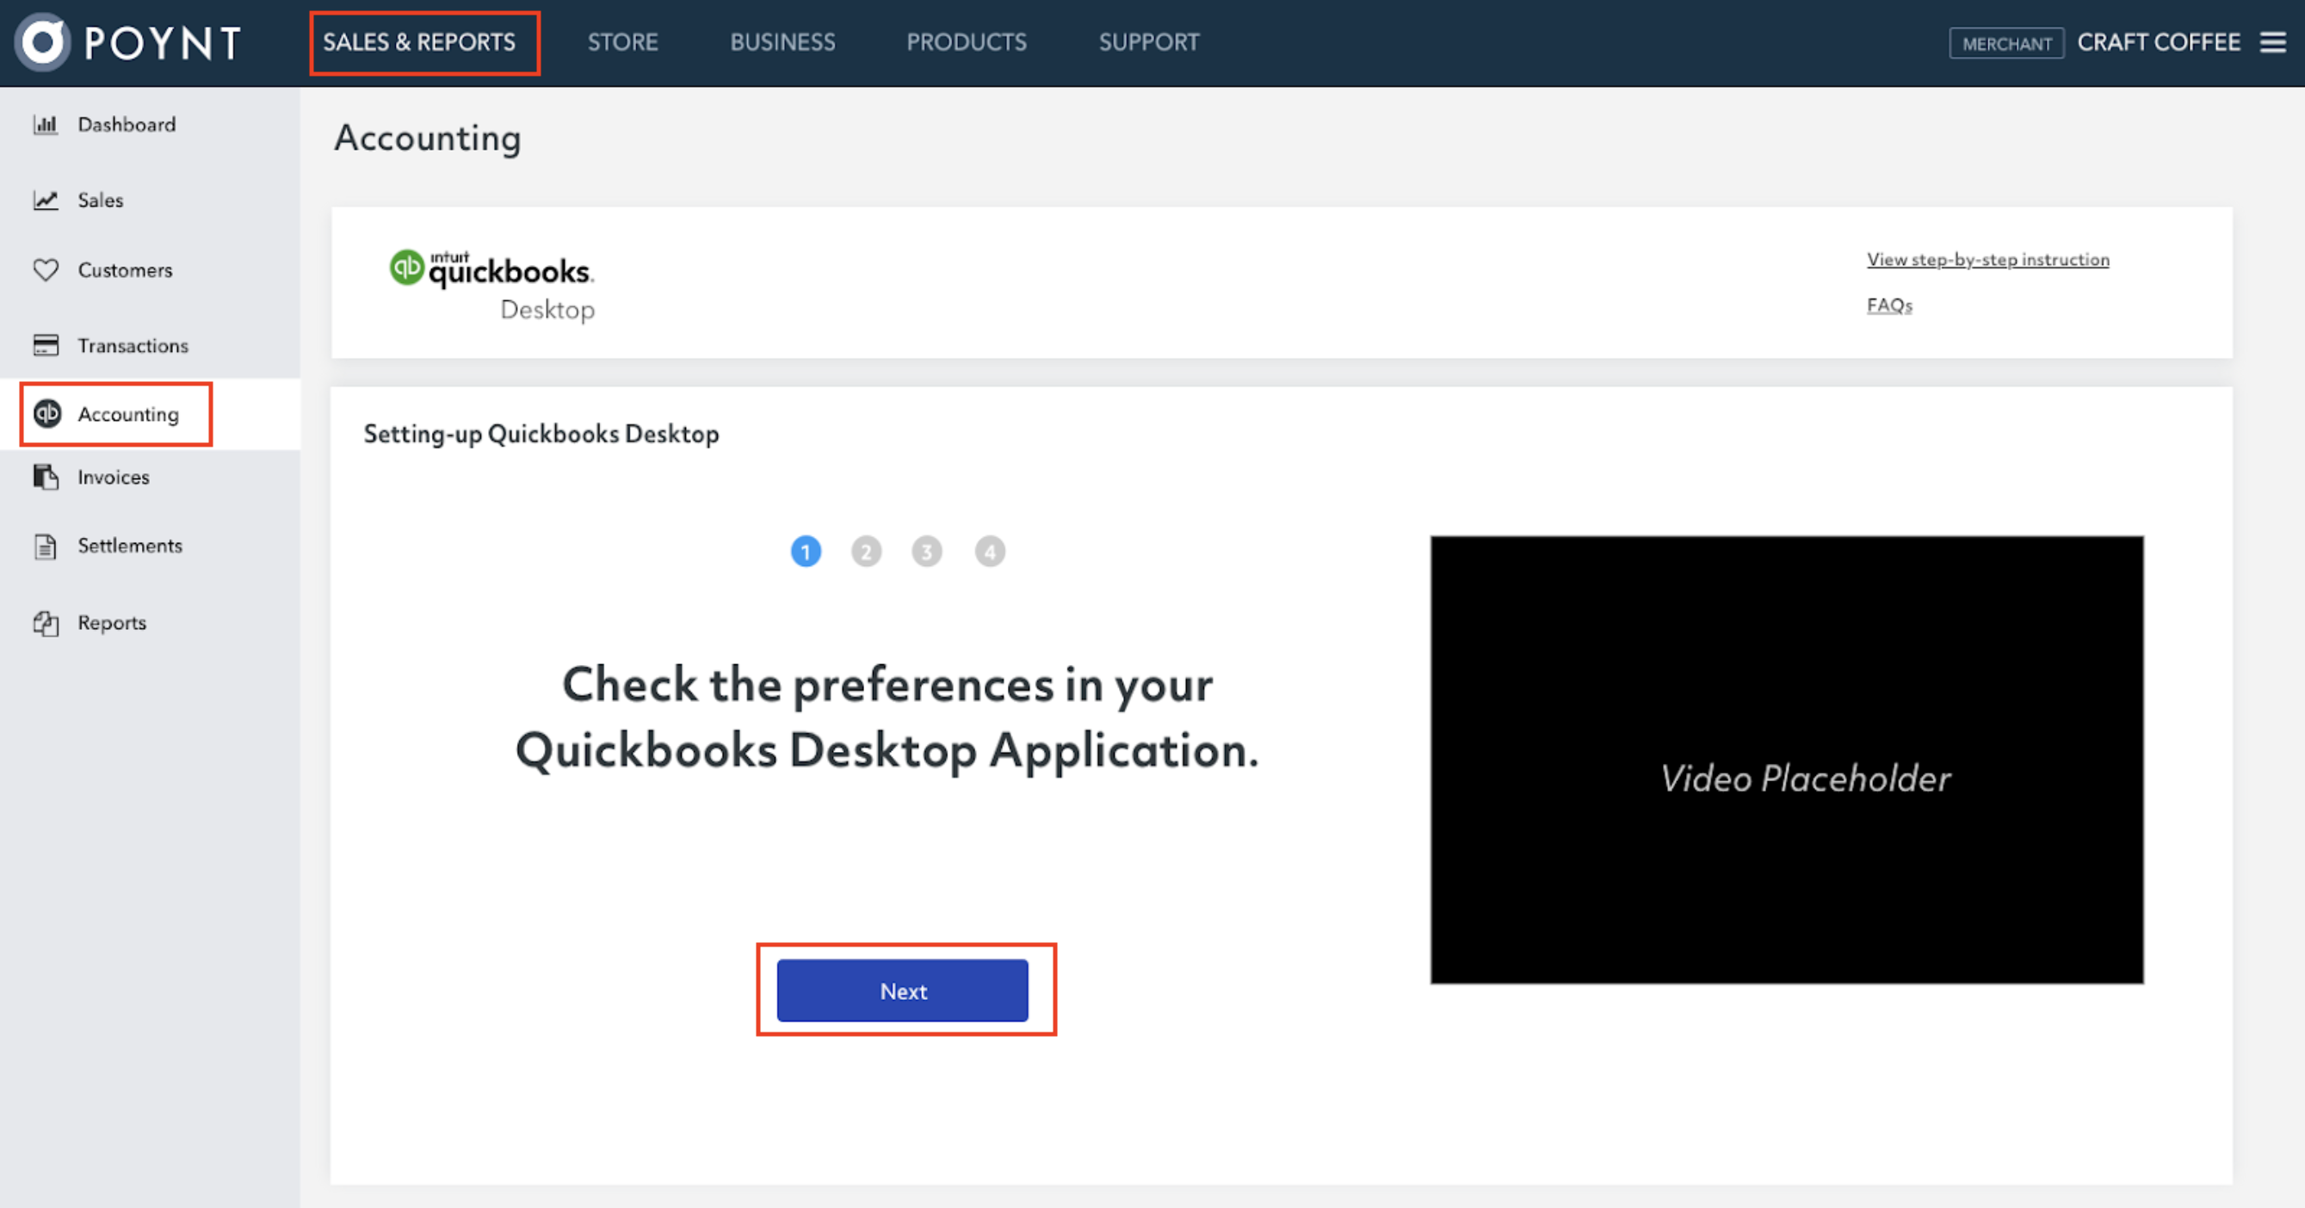The height and width of the screenshot is (1208, 2305).
Task: Click the Dashboard icon in sidebar
Action: point(44,125)
